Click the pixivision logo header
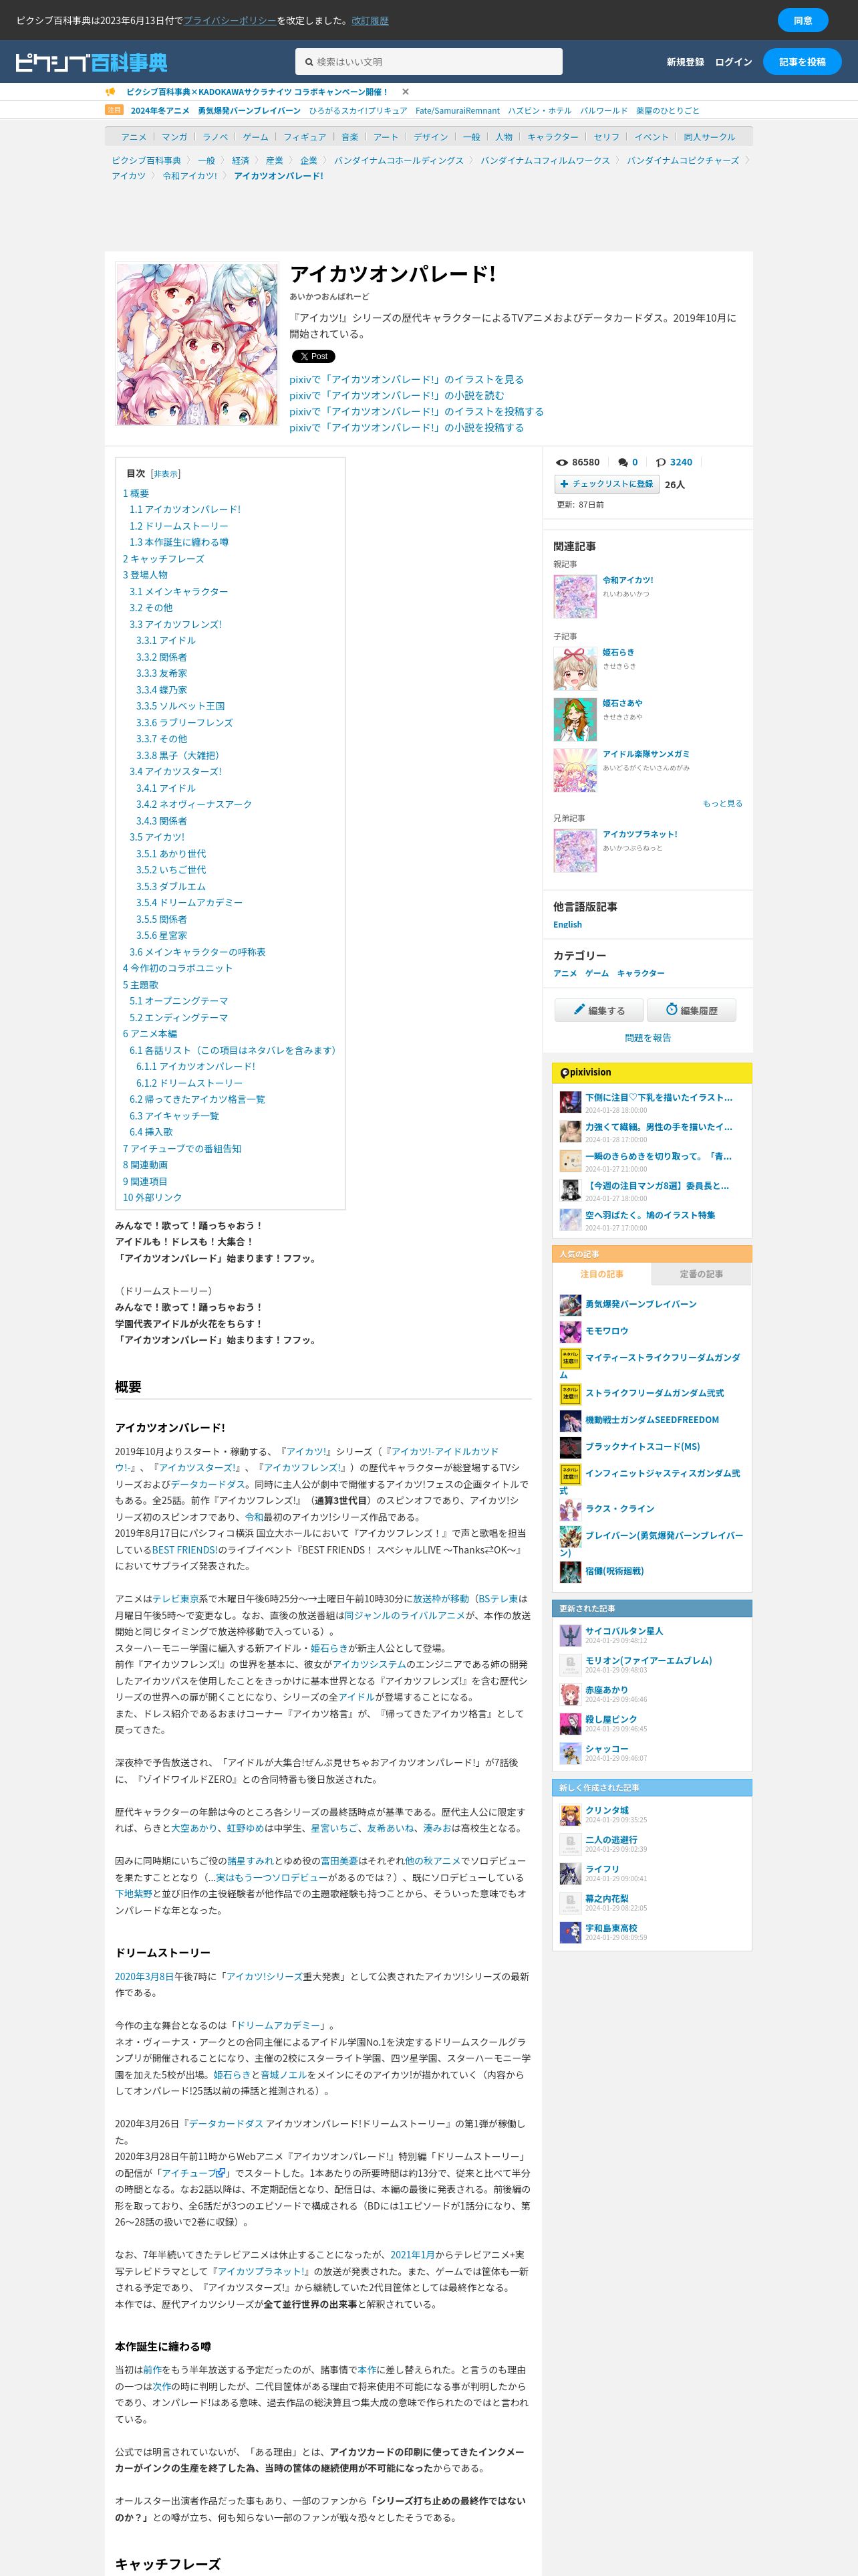This screenshot has height=2576, width=858. 585,1072
